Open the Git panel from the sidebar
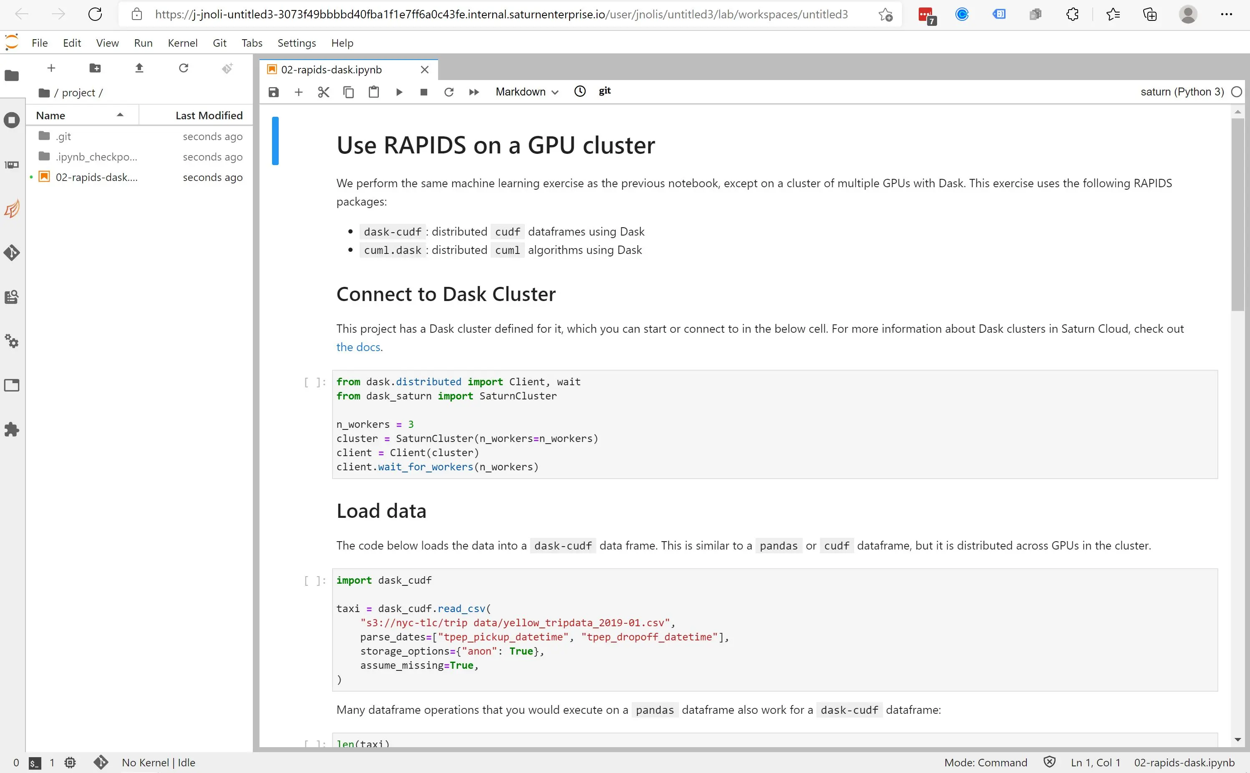This screenshot has height=773, width=1250. tap(12, 252)
